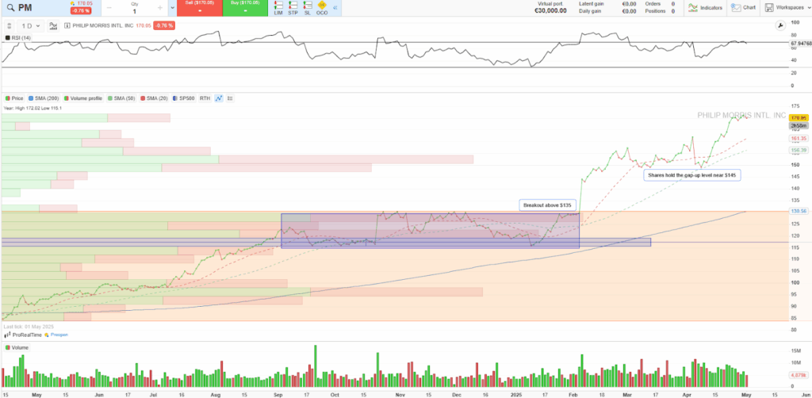Select the SL stop-loss order icon
This screenshot has height=398, width=812.
tap(307, 9)
